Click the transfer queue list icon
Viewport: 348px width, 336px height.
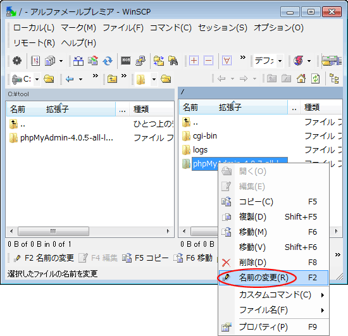click(35, 61)
